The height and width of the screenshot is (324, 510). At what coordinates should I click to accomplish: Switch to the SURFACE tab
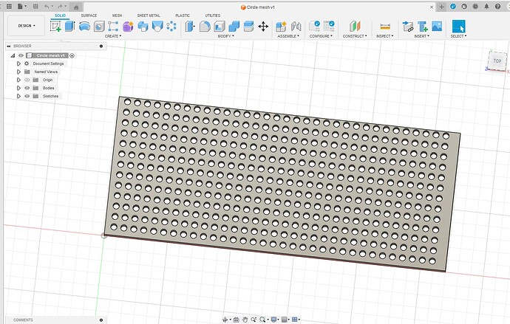click(x=89, y=15)
